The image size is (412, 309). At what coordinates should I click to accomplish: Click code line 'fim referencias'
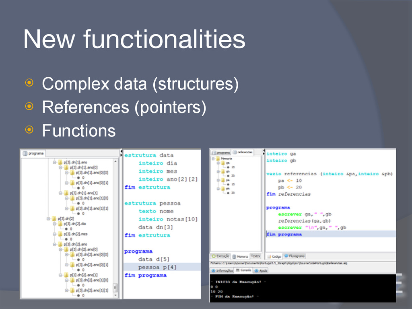288,194
